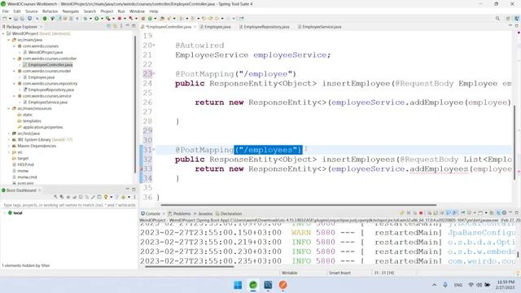Open the File menu

pyautogui.click(x=6, y=11)
